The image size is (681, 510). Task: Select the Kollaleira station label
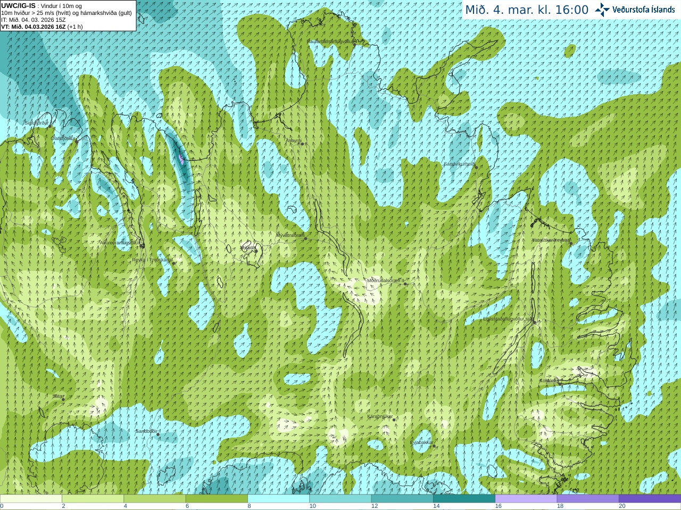(549, 381)
